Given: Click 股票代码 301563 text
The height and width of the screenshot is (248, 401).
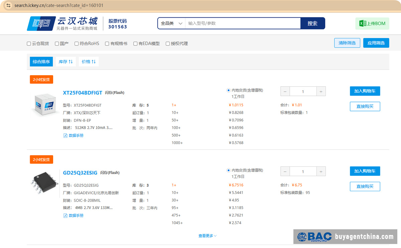Looking at the screenshot, I should pos(118,24).
